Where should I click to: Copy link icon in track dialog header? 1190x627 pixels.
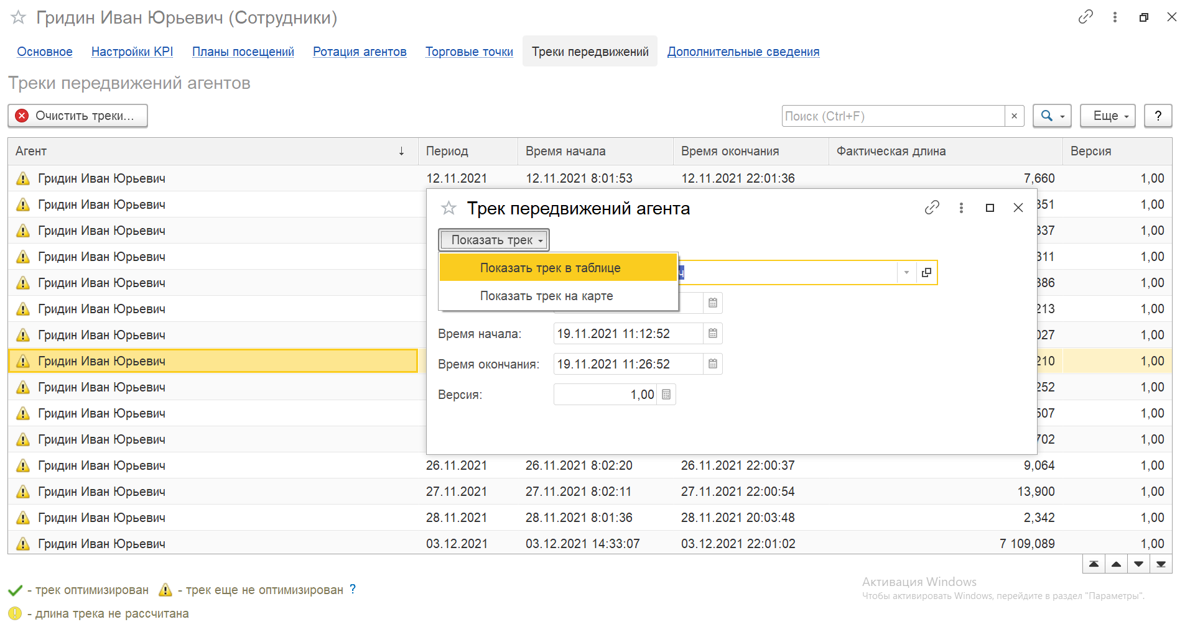coord(931,208)
